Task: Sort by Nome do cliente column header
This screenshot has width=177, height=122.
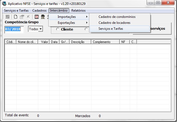Action: point(27,42)
